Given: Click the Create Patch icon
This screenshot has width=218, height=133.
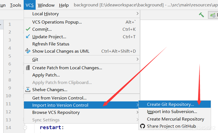Looking at the screenshot, I should [28, 68].
